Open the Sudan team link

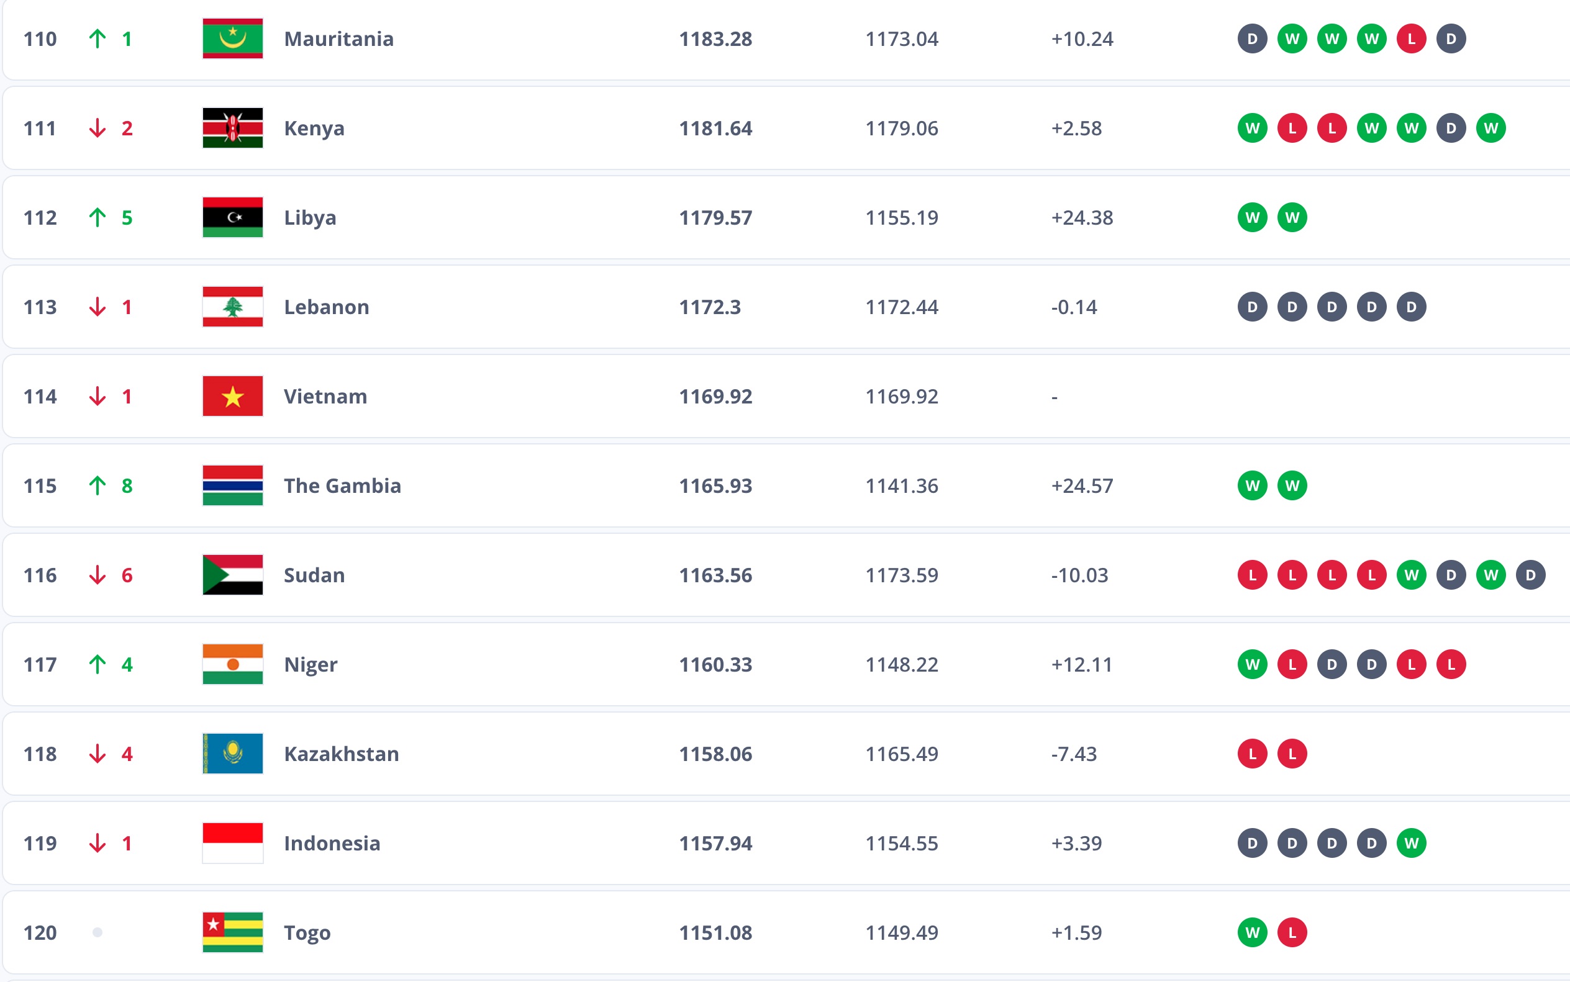click(x=314, y=575)
